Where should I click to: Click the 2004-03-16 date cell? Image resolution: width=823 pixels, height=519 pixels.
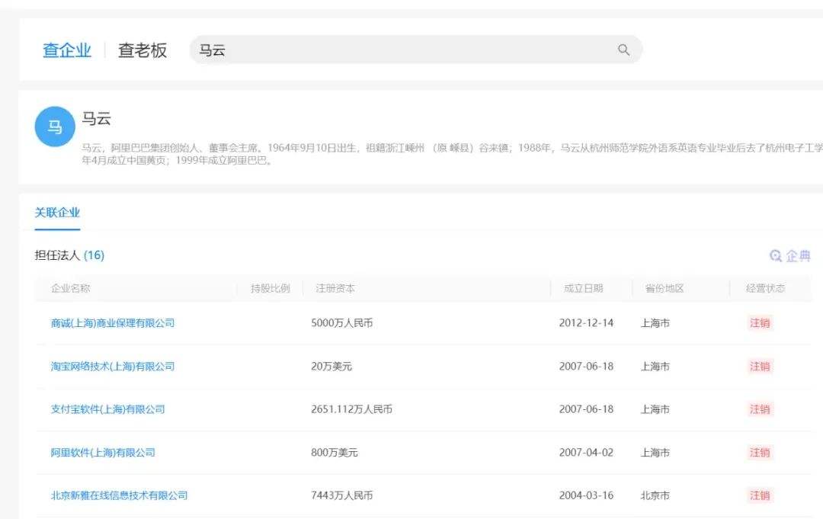pyautogui.click(x=586, y=495)
